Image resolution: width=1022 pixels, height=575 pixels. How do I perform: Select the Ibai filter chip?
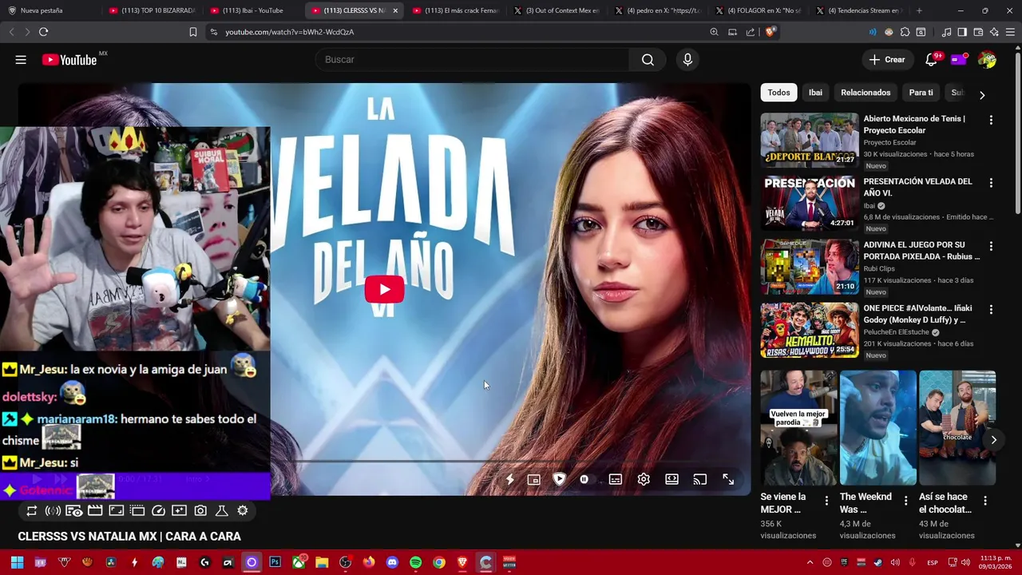click(x=815, y=93)
